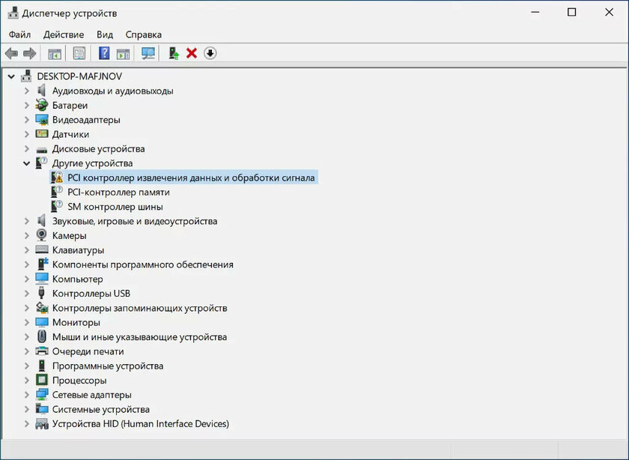Viewport: 629px width, 460px height.
Task: Select the DESKTOP-MAFJNOV label
Action: coord(79,76)
